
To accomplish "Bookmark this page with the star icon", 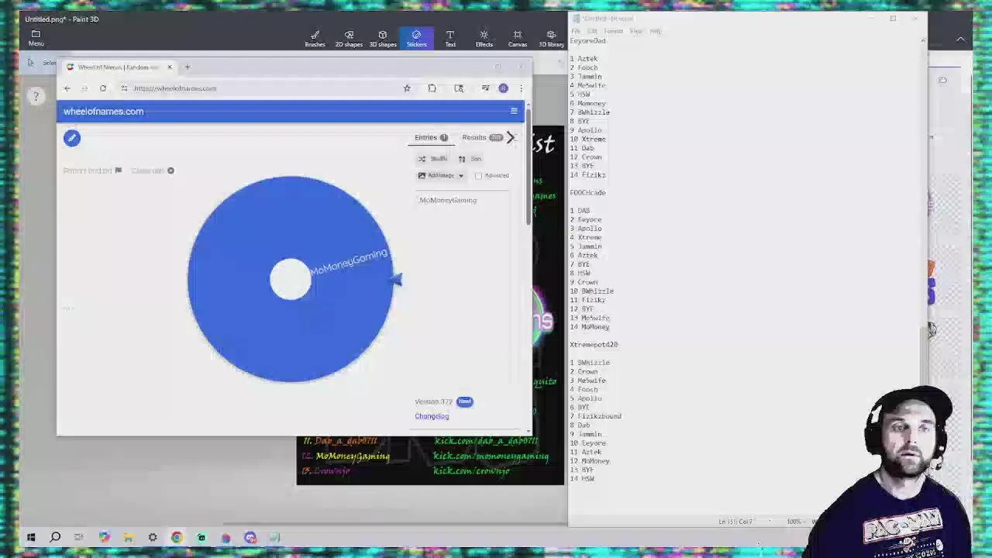I will pyautogui.click(x=407, y=88).
